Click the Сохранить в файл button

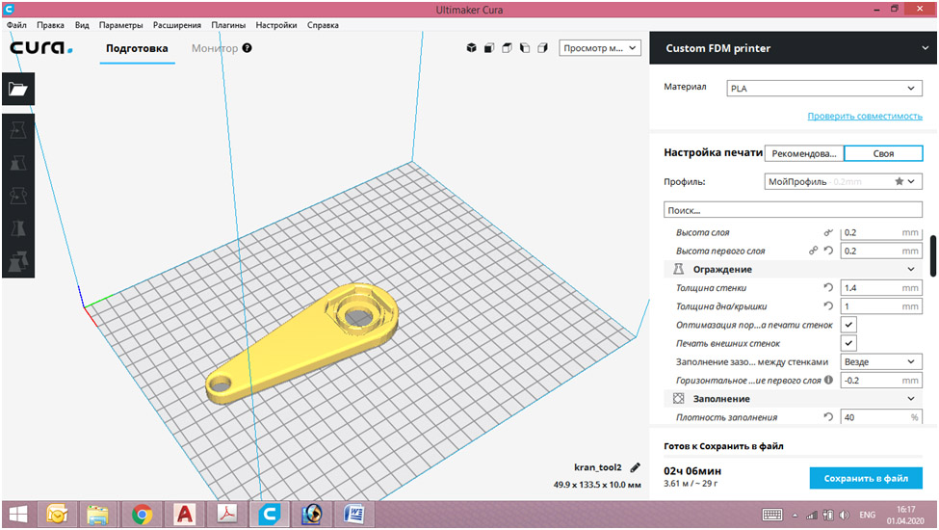[866, 478]
